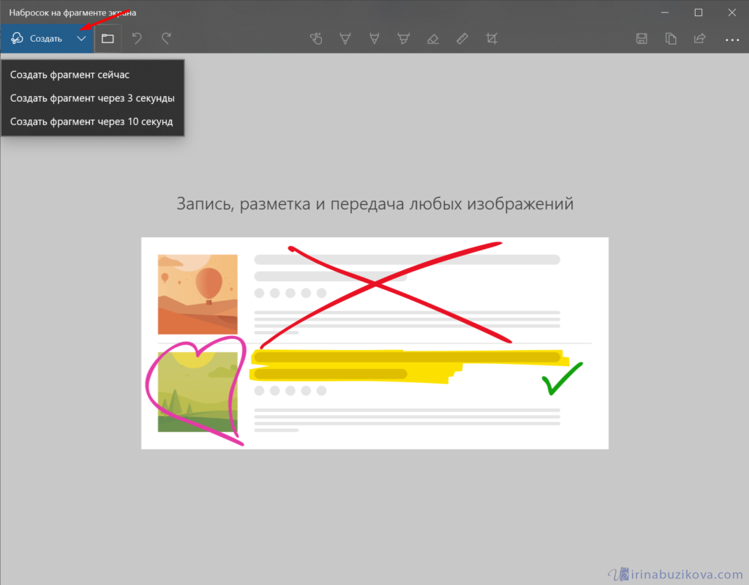Image resolution: width=749 pixels, height=585 pixels.
Task: Open the three-dot more options menu
Action: [x=731, y=39]
